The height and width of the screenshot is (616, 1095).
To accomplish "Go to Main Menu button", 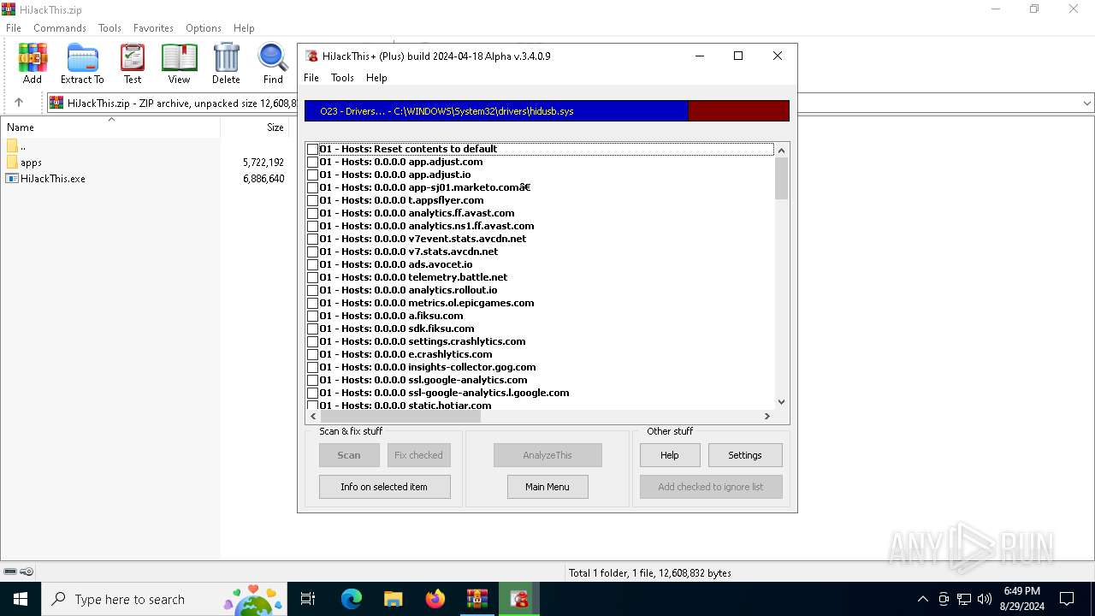I will click(547, 487).
